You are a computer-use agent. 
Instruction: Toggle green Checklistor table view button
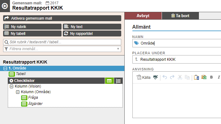[109, 81]
